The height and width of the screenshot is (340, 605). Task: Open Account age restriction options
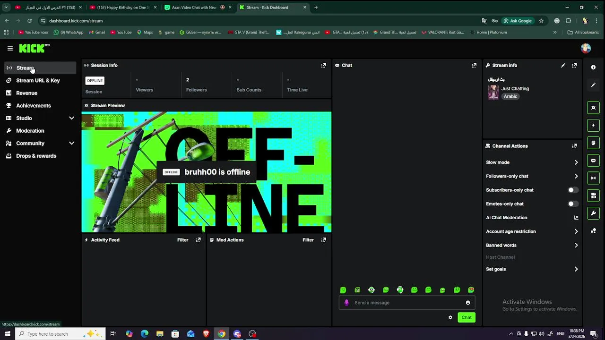[x=576, y=231]
